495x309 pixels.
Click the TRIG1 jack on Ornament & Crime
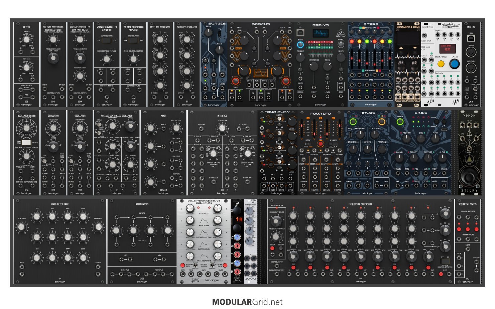point(398,80)
